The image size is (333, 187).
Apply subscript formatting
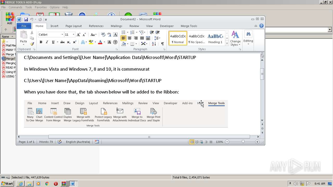click(x=68, y=42)
